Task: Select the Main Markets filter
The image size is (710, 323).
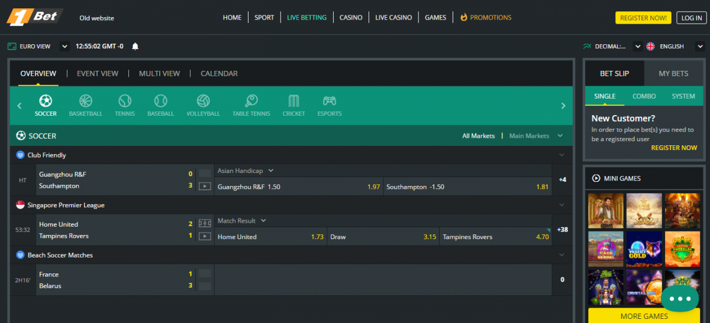Action: pyautogui.click(x=529, y=136)
